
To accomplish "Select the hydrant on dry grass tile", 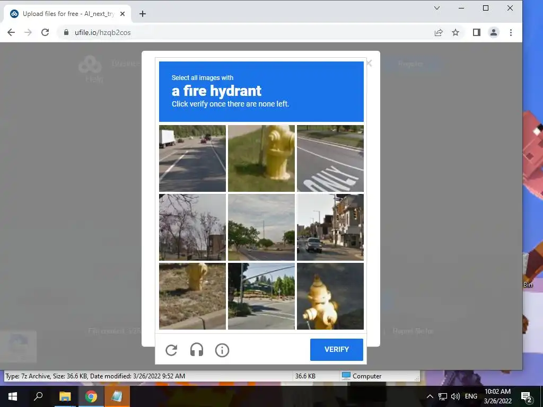I will click(192, 296).
